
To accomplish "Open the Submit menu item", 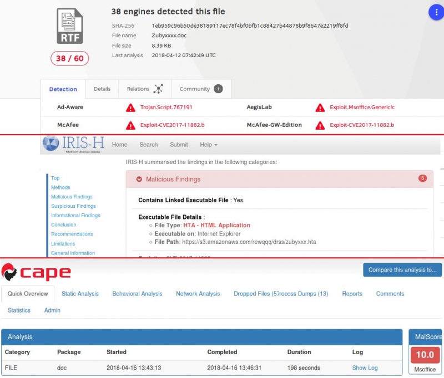I will coord(179,145).
